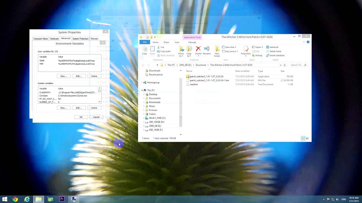This screenshot has height=203, width=362.
Task: Open the Computer Name tab in System Properties
Action: point(40,39)
